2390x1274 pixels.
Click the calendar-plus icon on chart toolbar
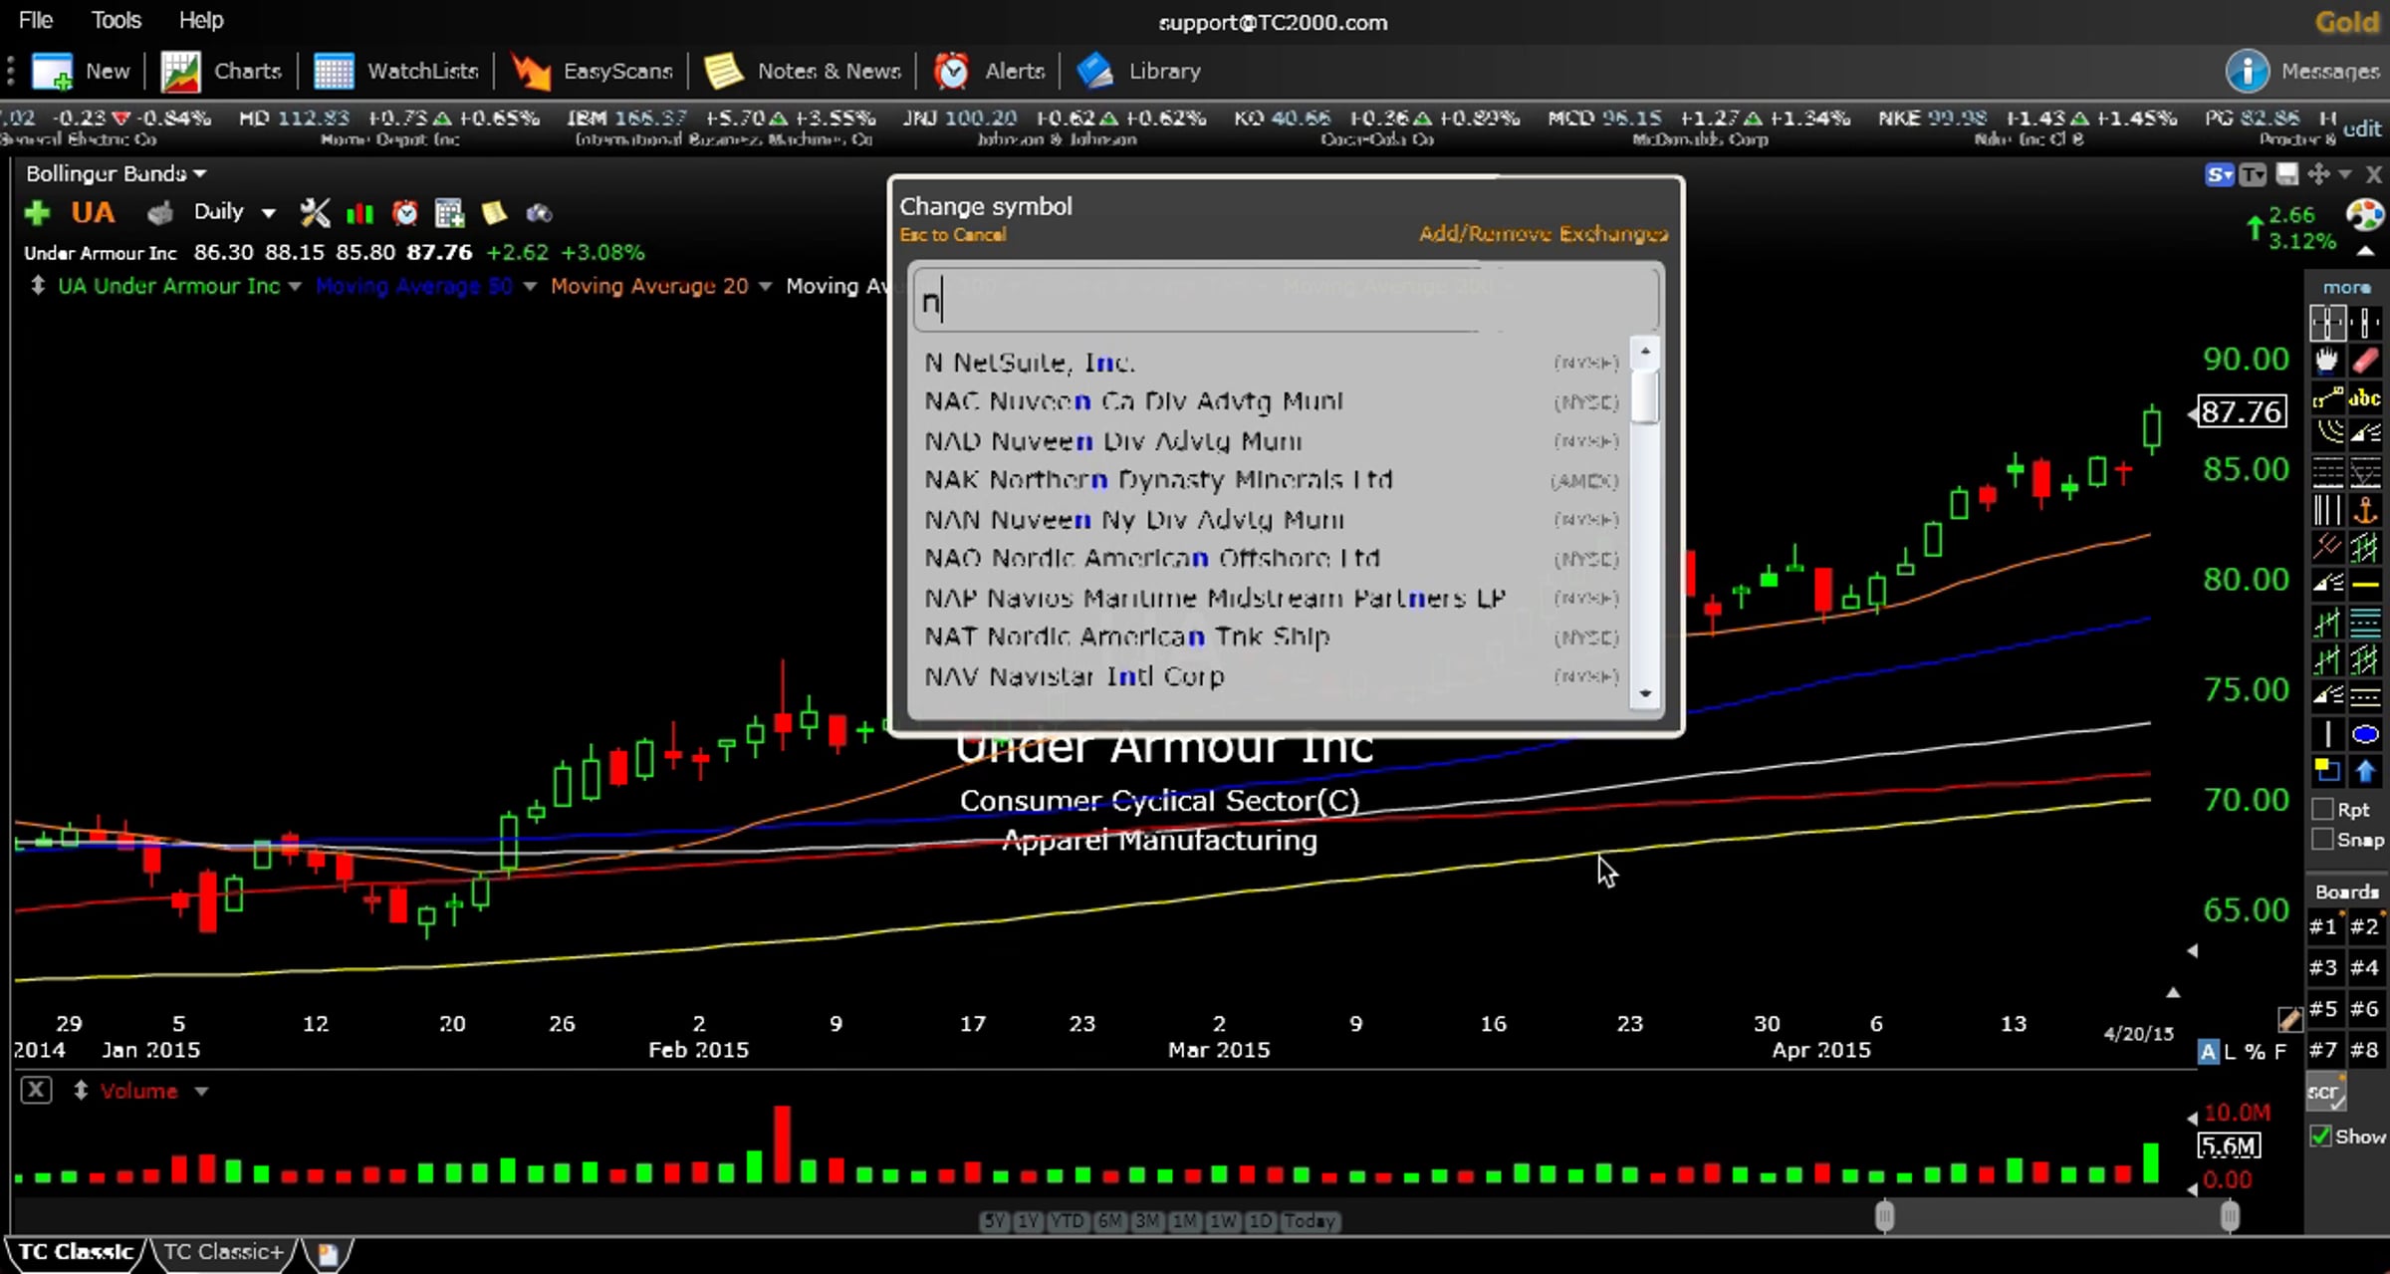click(x=449, y=212)
